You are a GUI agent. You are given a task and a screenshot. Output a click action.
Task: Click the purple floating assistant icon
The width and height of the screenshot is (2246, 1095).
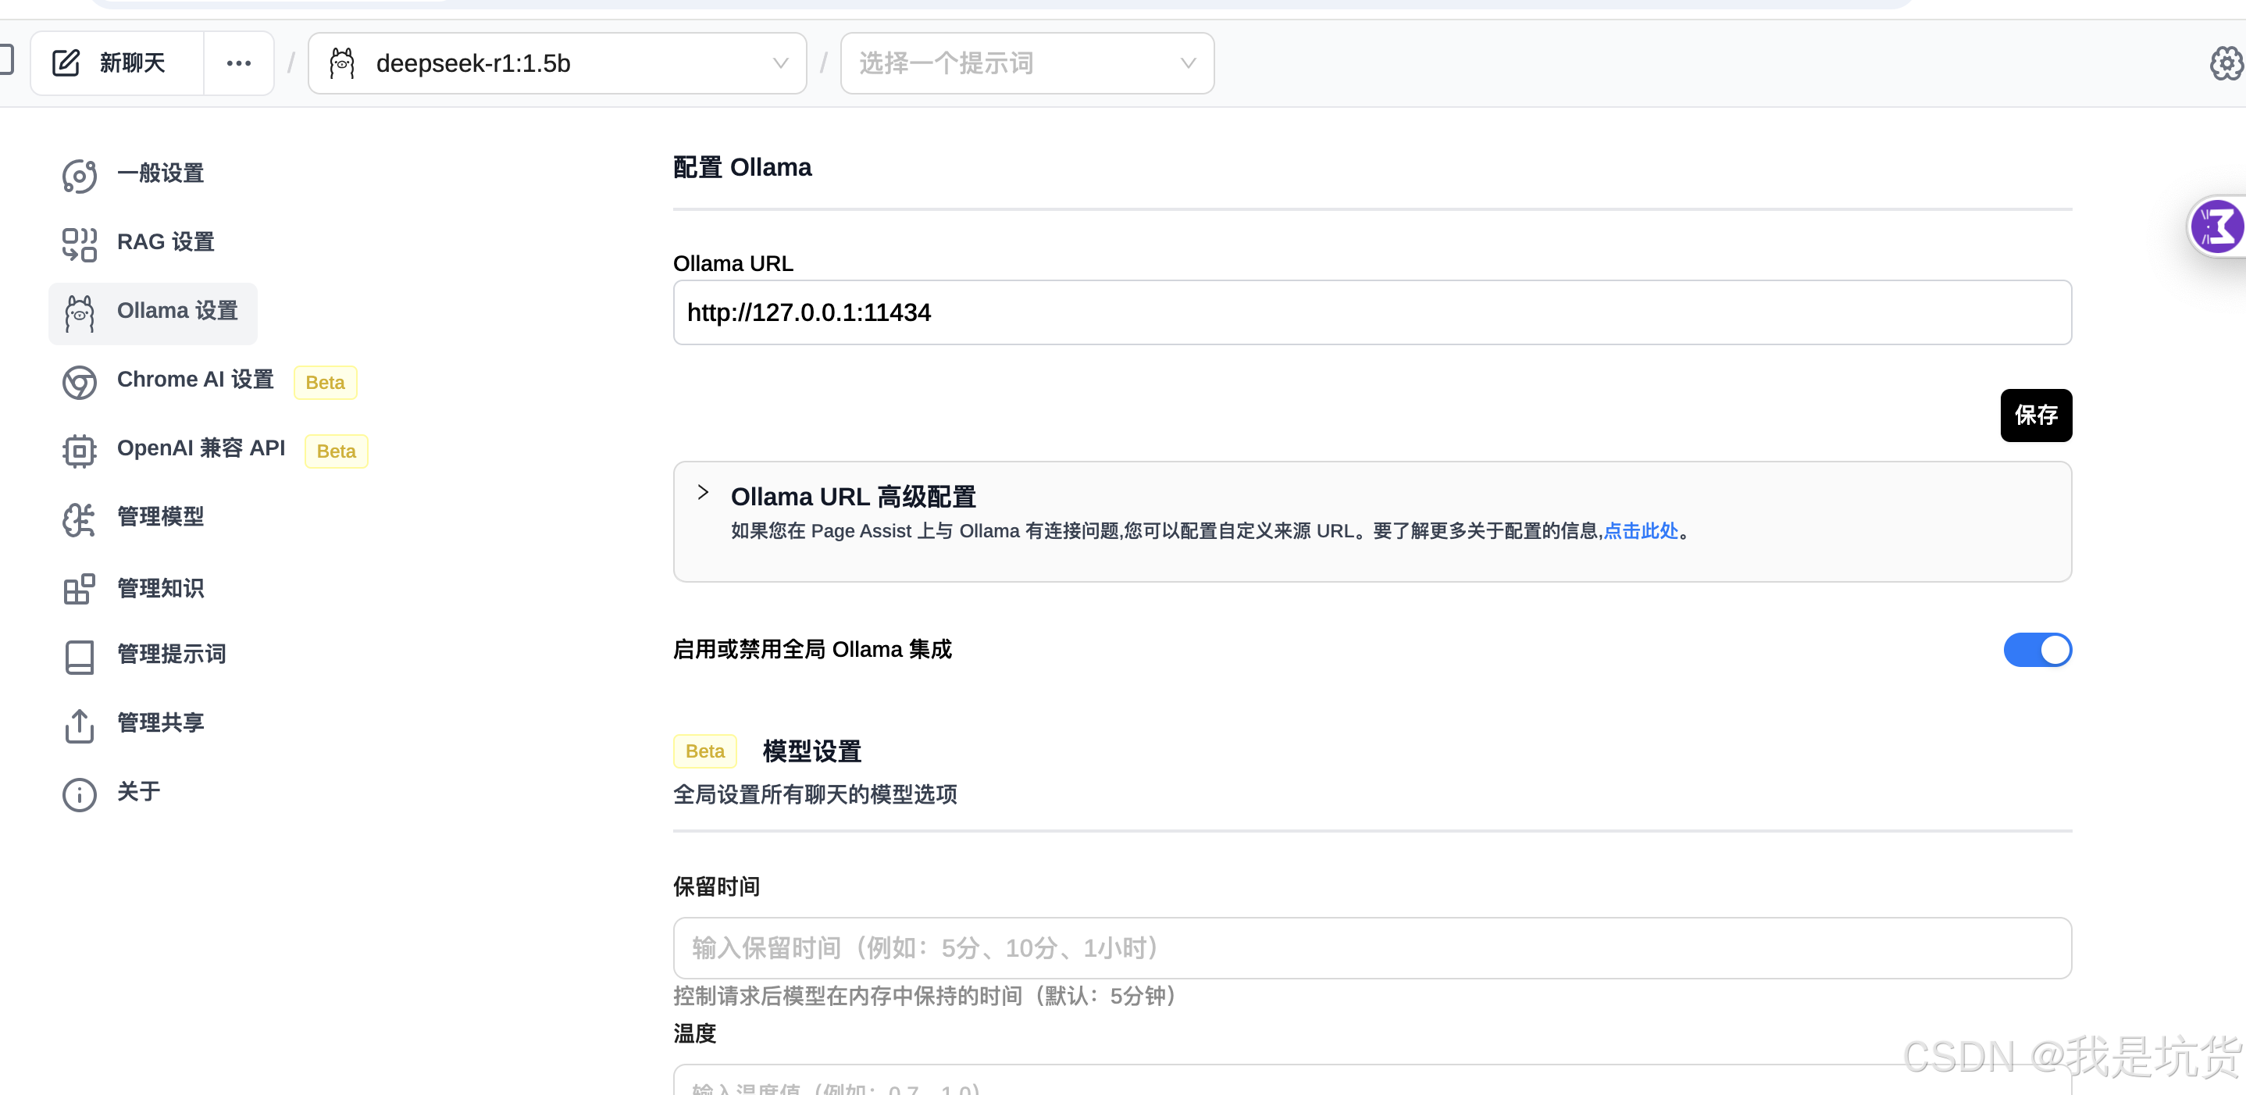click(2216, 226)
